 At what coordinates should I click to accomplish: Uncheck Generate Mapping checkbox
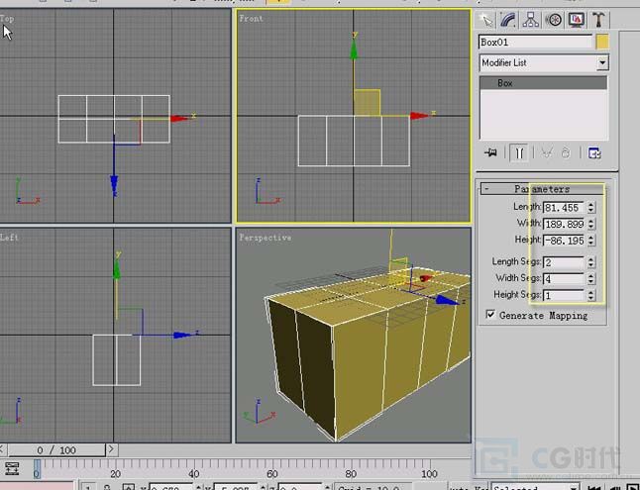click(490, 315)
